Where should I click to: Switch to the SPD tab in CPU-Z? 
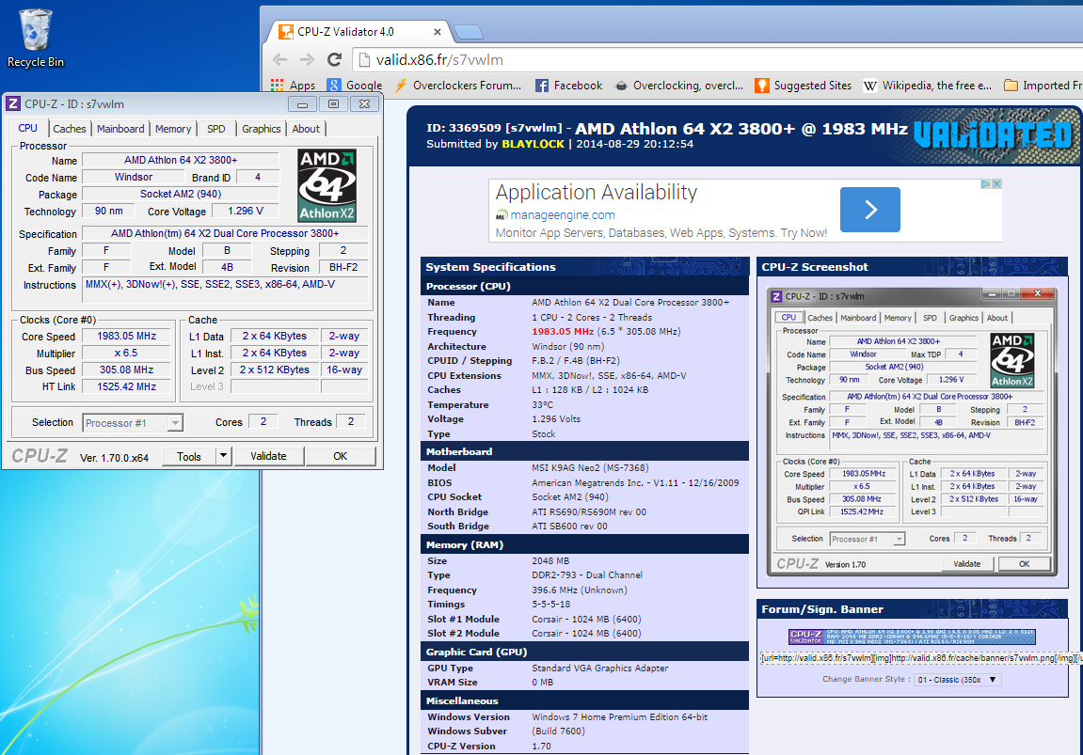[x=216, y=129]
